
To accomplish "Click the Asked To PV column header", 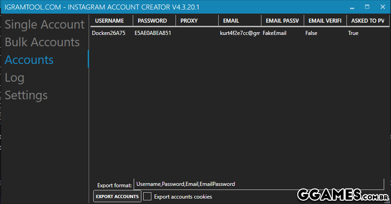I will click(367, 21).
